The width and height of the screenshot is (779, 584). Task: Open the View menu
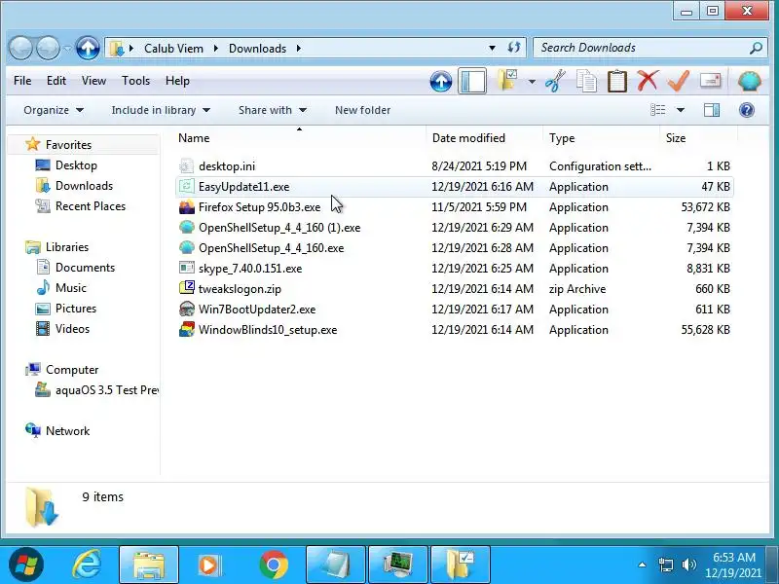93,81
